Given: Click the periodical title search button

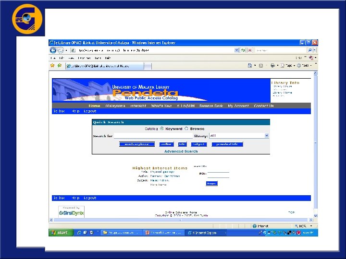Looking at the screenshot, I should 227,144.
